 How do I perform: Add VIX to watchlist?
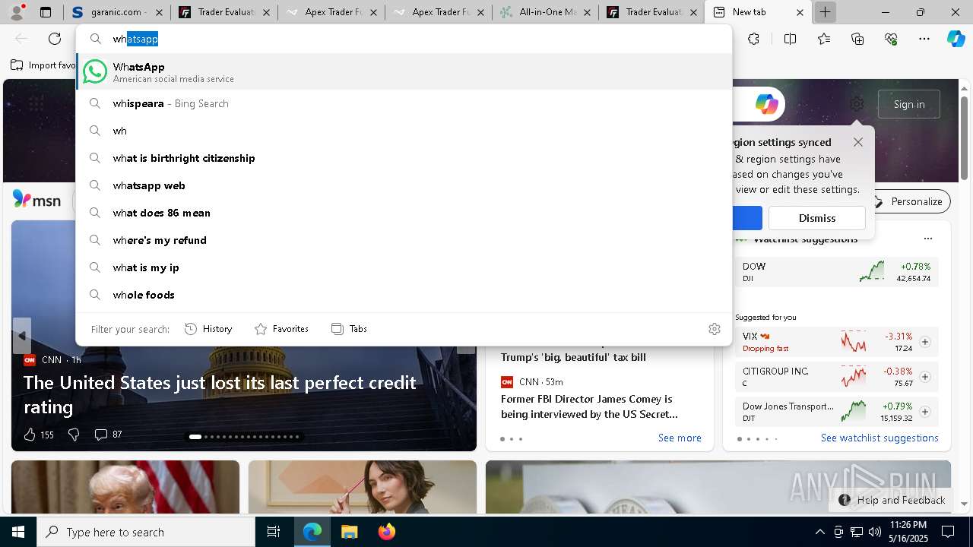pos(925,342)
